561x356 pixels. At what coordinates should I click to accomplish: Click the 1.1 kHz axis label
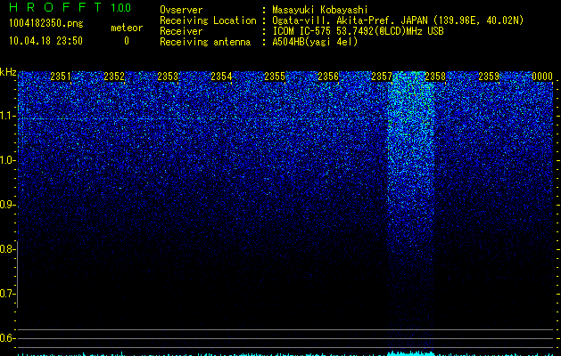(8, 116)
